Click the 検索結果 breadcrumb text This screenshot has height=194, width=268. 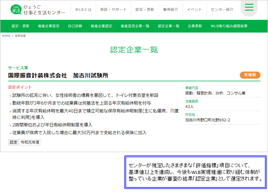(x=20, y=36)
